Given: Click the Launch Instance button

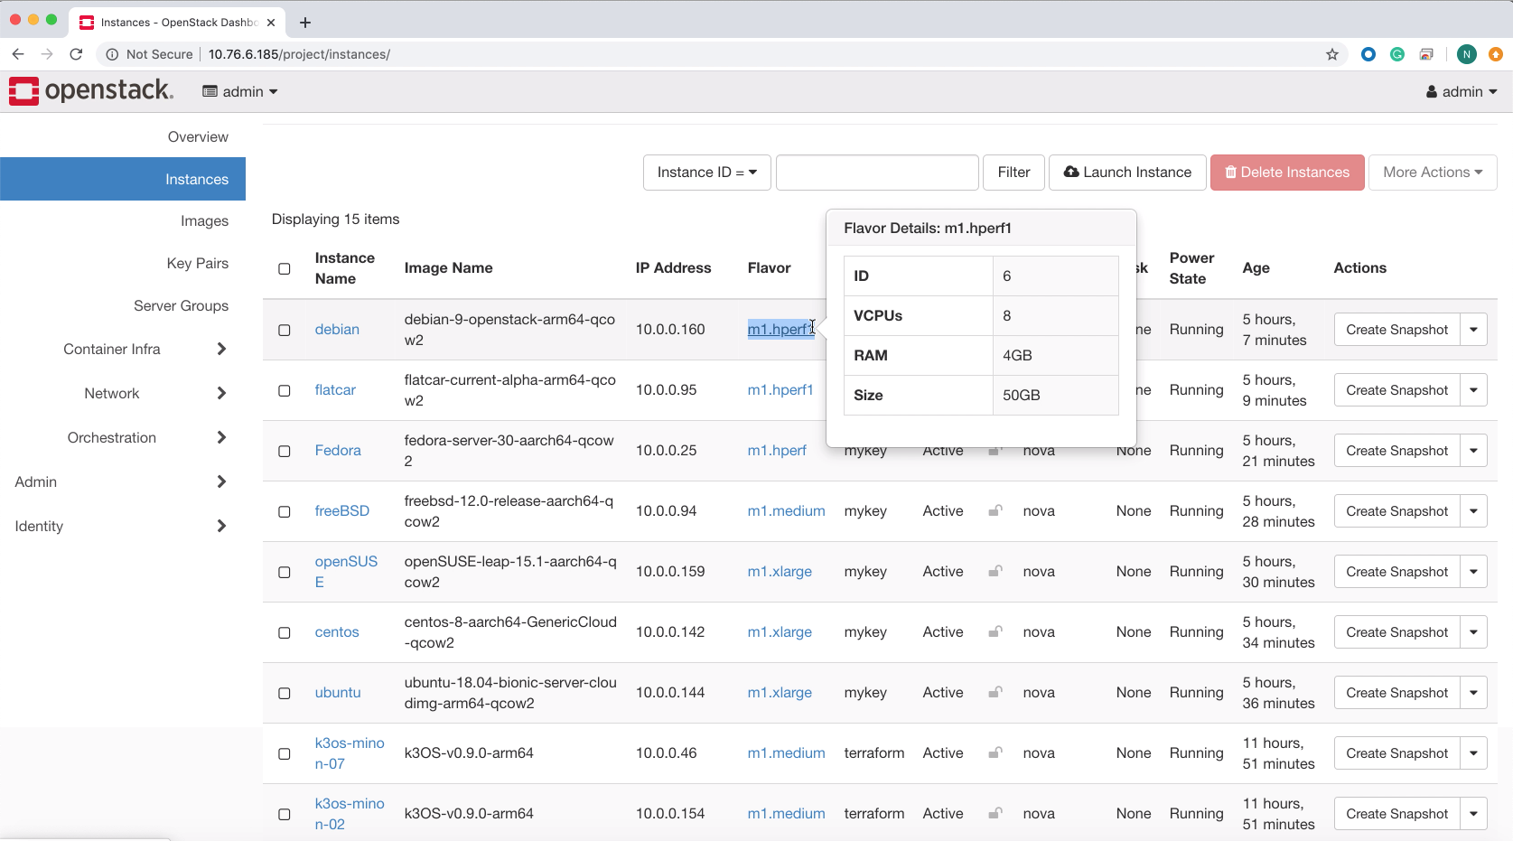Looking at the screenshot, I should click(1127, 173).
